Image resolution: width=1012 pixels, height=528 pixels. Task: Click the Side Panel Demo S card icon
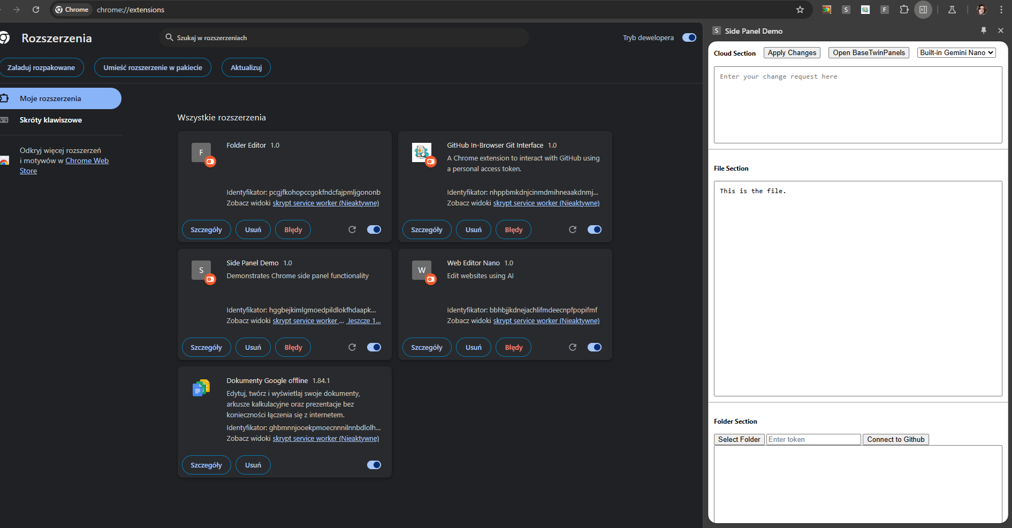pyautogui.click(x=201, y=270)
